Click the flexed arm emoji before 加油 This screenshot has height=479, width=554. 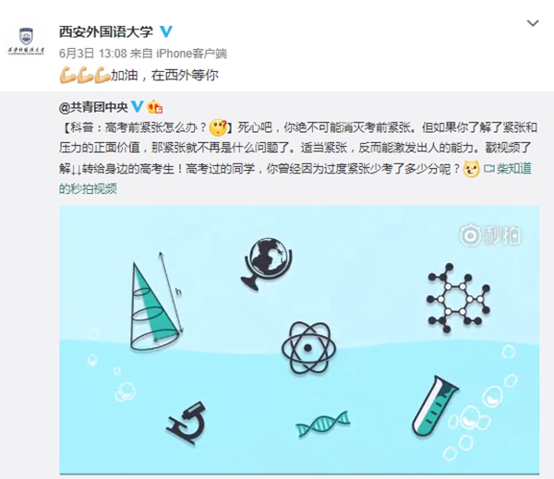[84, 75]
